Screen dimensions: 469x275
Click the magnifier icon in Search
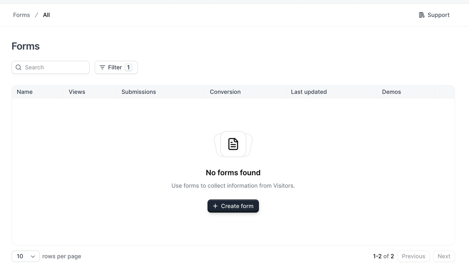[x=18, y=67]
